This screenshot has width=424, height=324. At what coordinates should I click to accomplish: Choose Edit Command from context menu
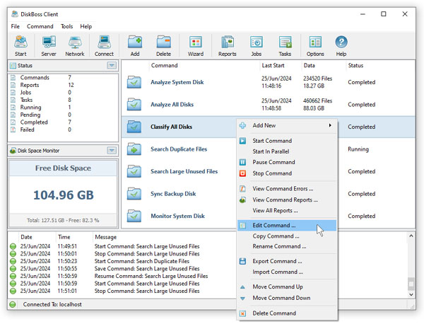click(287, 226)
